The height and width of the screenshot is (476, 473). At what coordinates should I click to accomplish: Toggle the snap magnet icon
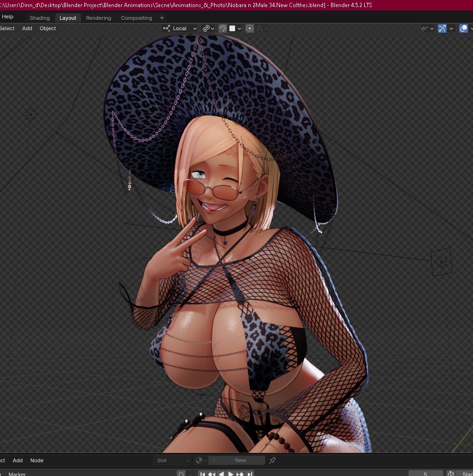[223, 28]
